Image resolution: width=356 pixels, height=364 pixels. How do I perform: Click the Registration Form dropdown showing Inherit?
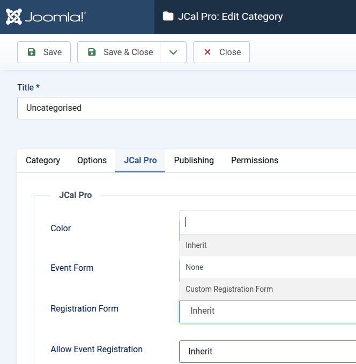click(x=268, y=311)
